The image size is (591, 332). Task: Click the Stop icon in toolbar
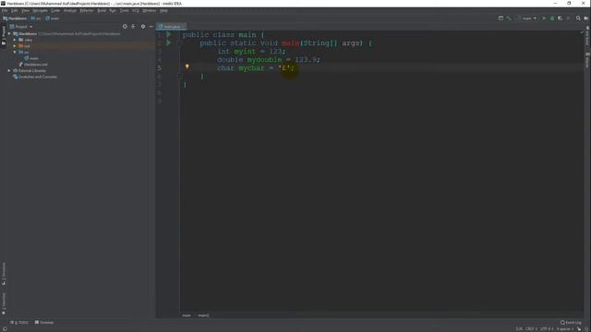point(569,18)
